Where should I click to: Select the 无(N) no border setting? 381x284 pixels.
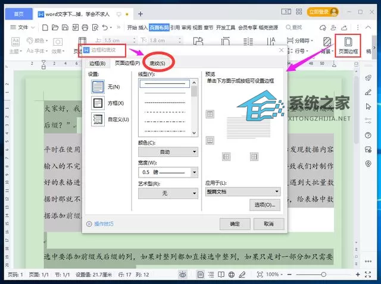click(x=98, y=87)
